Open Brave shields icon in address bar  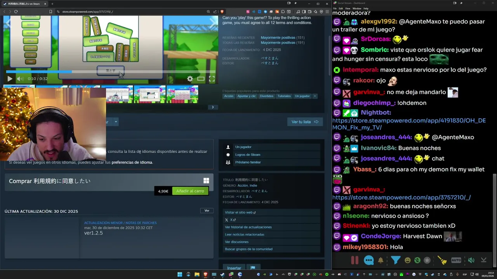click(x=222, y=12)
